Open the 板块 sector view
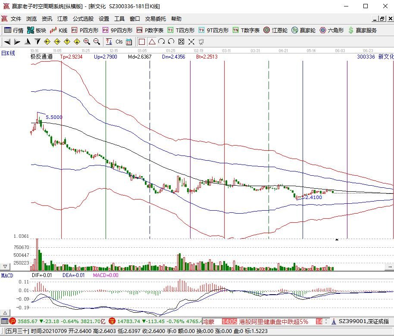 37,31
